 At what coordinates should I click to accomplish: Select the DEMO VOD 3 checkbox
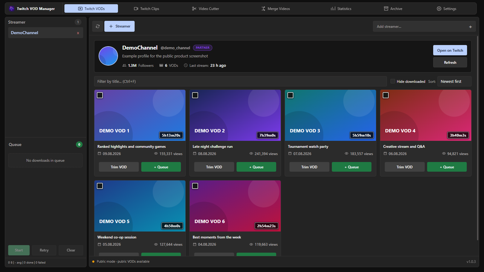pyautogui.click(x=290, y=95)
